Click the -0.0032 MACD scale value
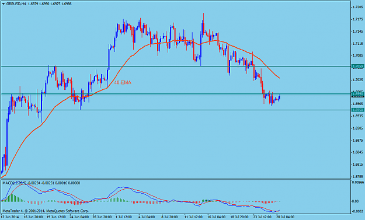 [358, 211]
